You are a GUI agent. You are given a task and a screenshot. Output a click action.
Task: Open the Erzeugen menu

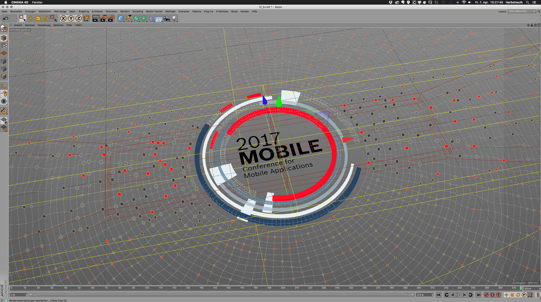click(30, 12)
